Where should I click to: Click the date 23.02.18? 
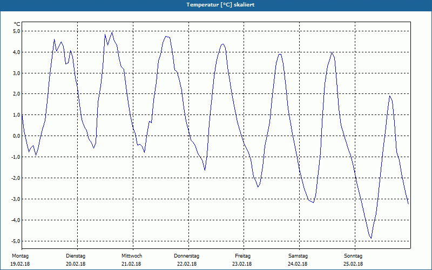(x=242, y=264)
